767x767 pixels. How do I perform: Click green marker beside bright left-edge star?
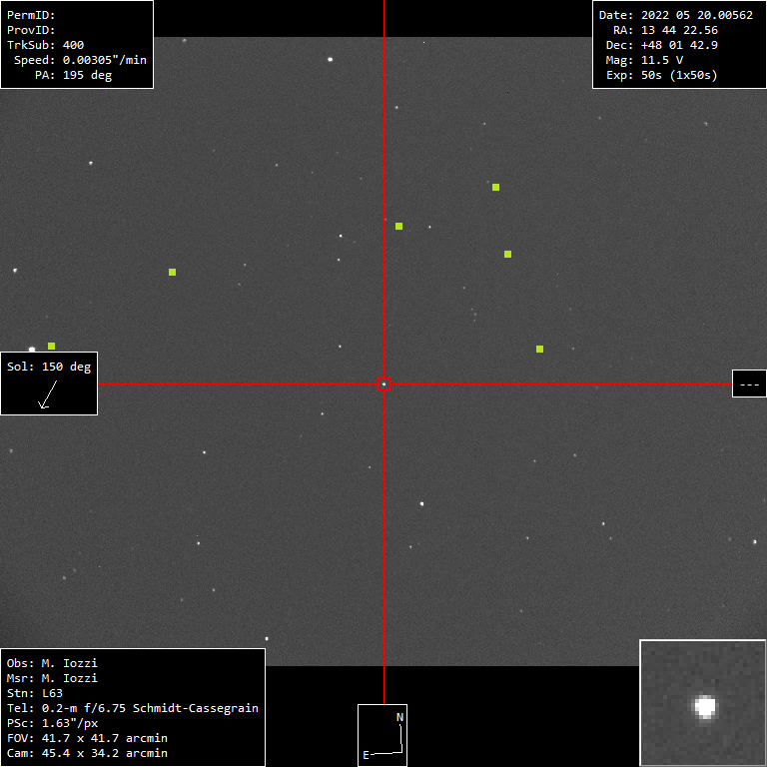pyautogui.click(x=51, y=346)
